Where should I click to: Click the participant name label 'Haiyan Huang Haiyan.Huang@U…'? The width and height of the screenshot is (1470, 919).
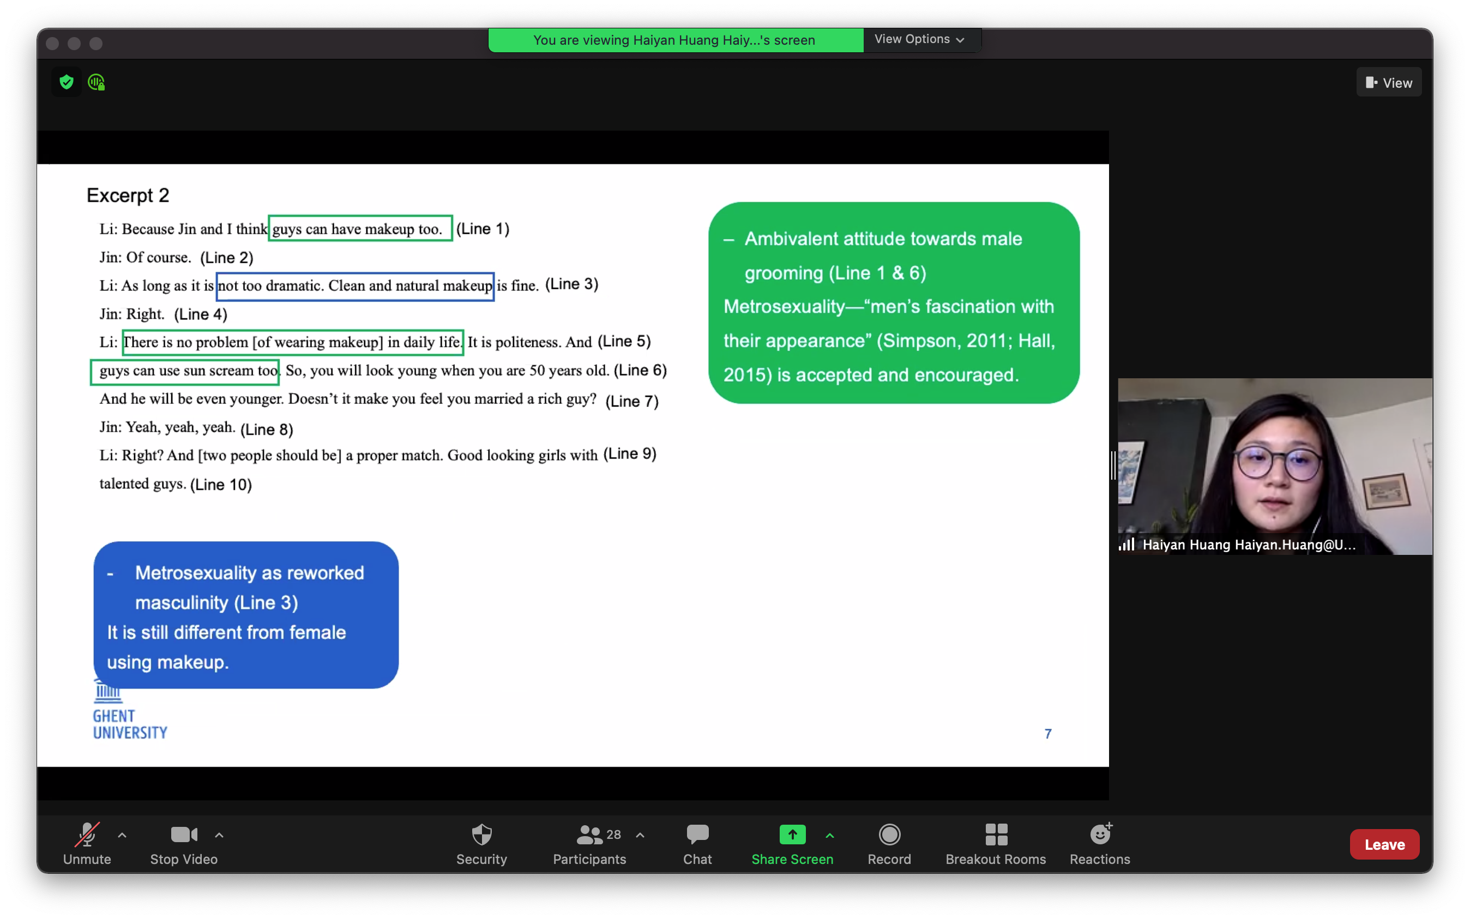pyautogui.click(x=1249, y=545)
